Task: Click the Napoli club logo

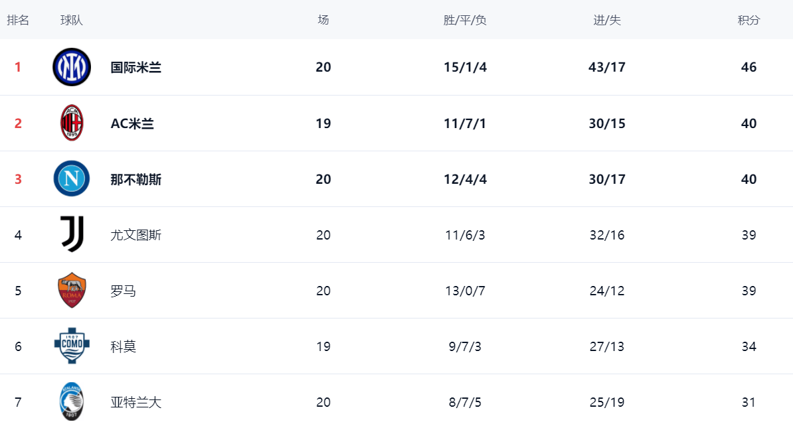Action: click(72, 179)
